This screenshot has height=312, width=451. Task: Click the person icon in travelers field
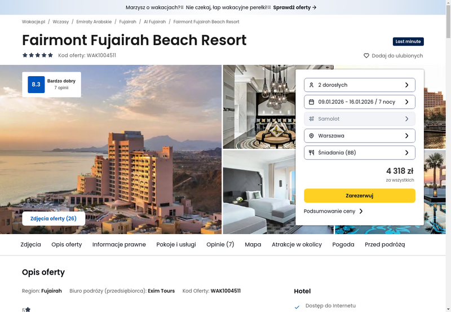click(311, 85)
